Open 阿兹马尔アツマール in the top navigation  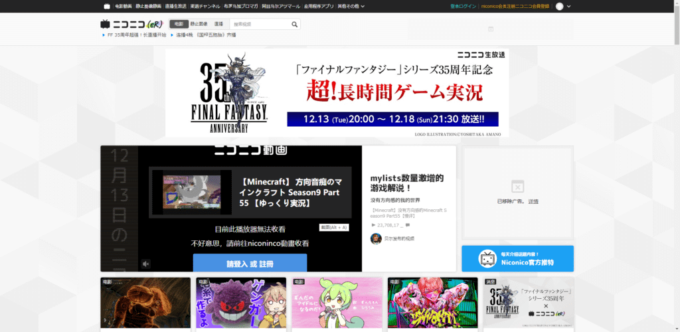[x=281, y=6]
